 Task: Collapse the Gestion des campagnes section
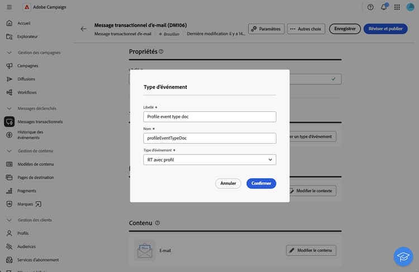click(x=9, y=53)
